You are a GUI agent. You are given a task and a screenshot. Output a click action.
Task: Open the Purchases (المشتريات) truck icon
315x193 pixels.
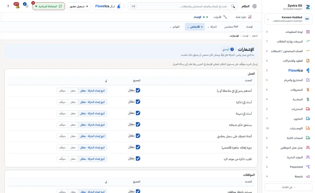(308, 109)
